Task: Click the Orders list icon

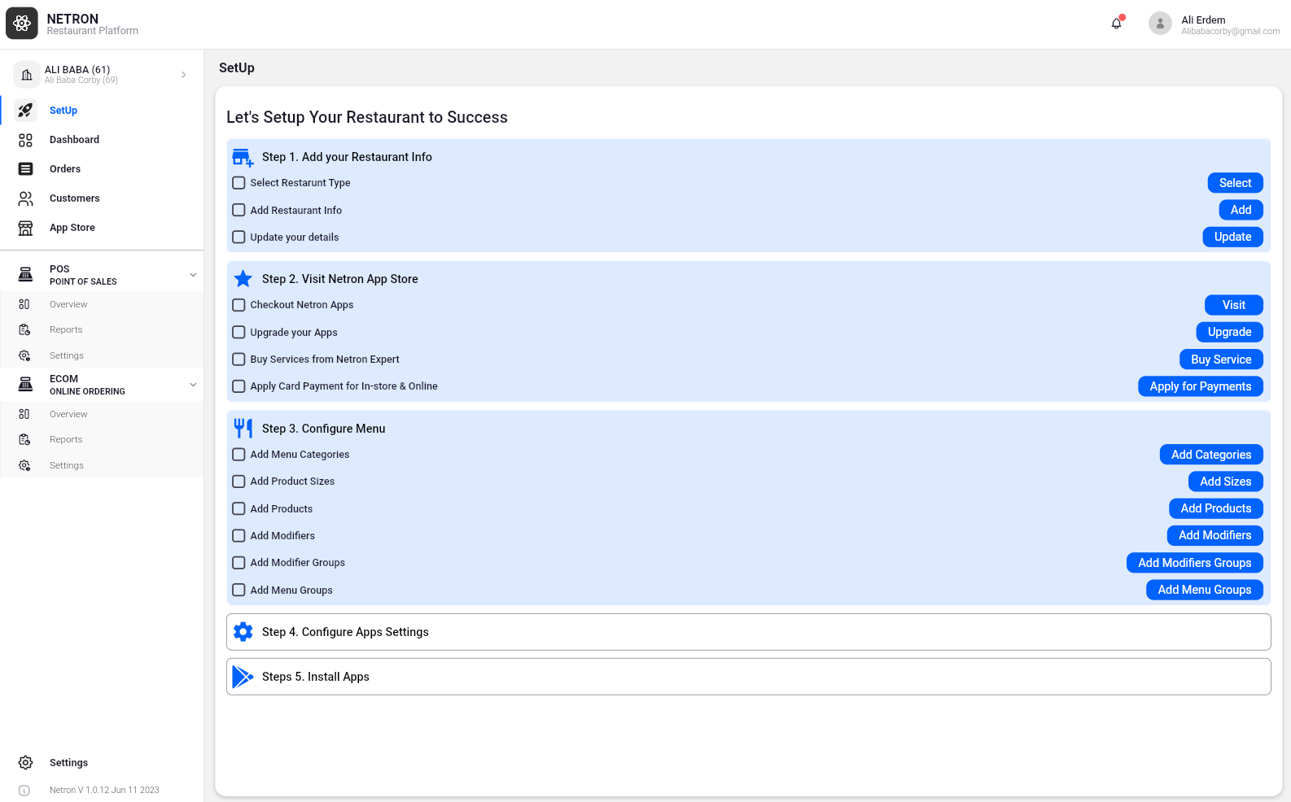Action: (x=25, y=169)
